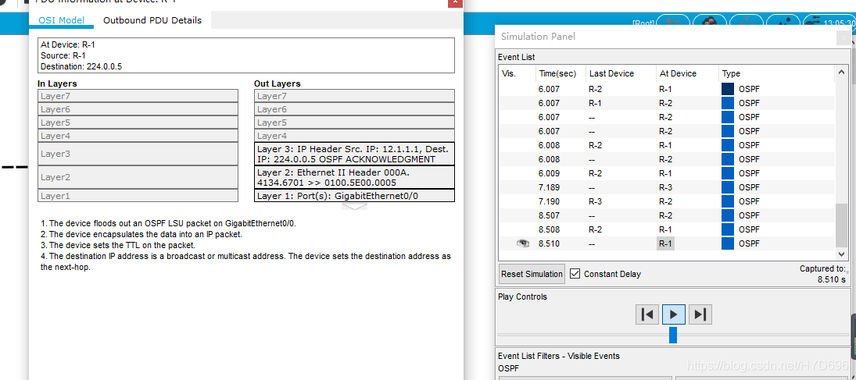Viewport: 856px width, 380px height.
Task: Click R-3 in the At Device column at 7.189
Action: click(x=665, y=187)
